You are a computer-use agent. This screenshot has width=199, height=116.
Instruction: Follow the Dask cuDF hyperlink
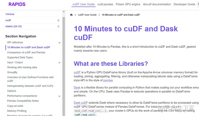coord(81,103)
